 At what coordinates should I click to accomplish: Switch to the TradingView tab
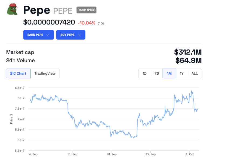(45, 73)
